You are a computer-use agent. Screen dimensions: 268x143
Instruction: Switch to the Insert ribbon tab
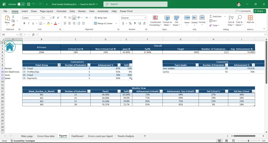click(x=25, y=11)
